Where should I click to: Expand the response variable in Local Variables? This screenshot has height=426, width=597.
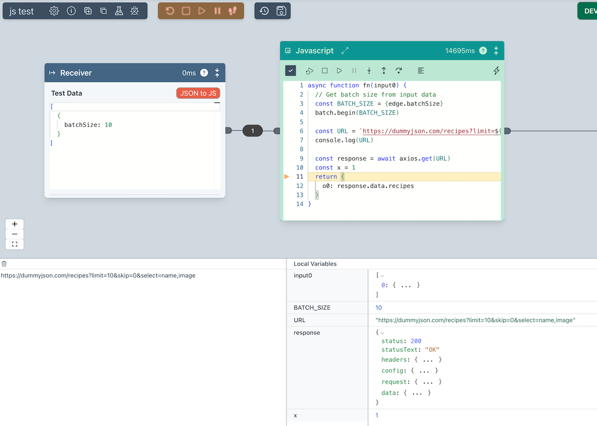click(382, 332)
